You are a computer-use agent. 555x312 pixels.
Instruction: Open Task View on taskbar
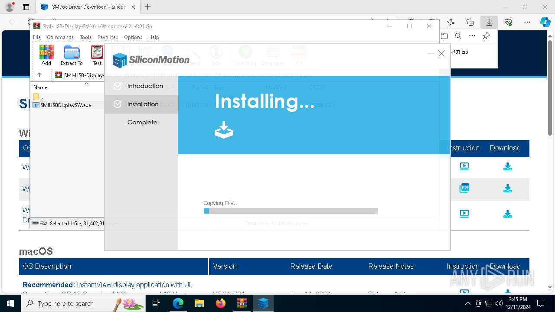pos(157,303)
